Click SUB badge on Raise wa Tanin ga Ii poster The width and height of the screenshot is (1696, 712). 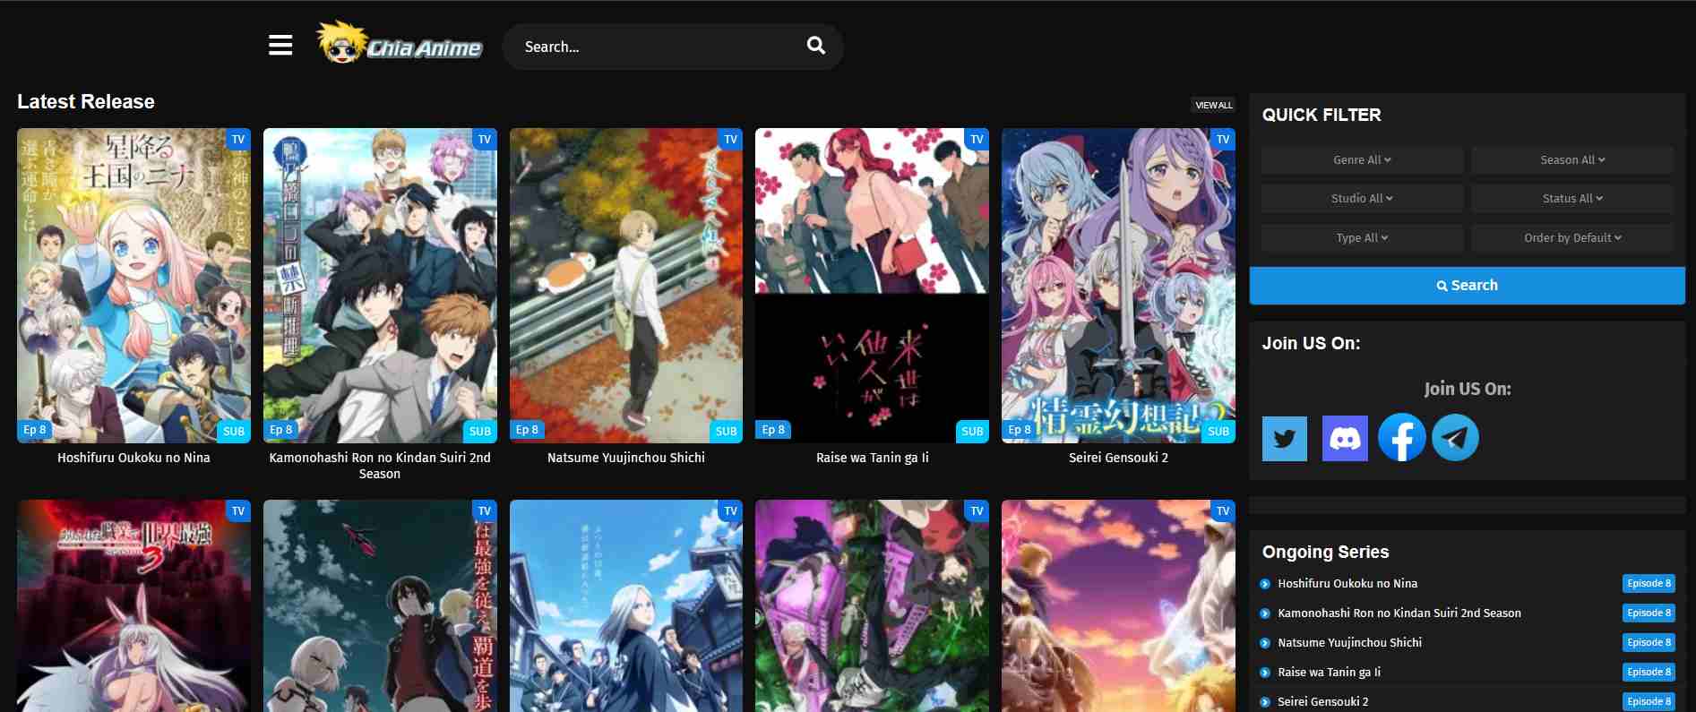[972, 432]
